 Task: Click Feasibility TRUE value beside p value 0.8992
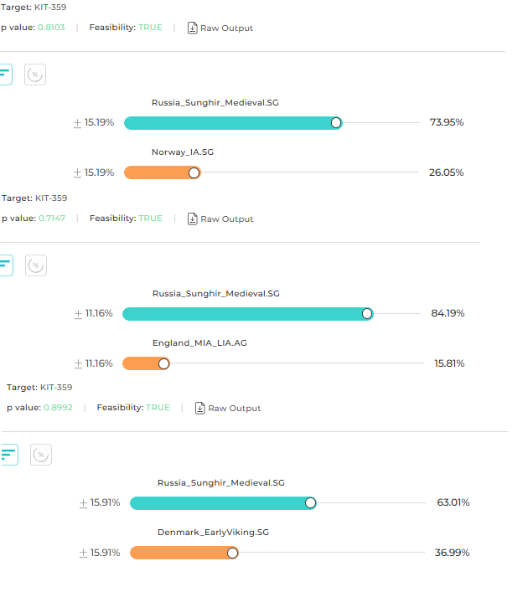pyautogui.click(x=158, y=408)
